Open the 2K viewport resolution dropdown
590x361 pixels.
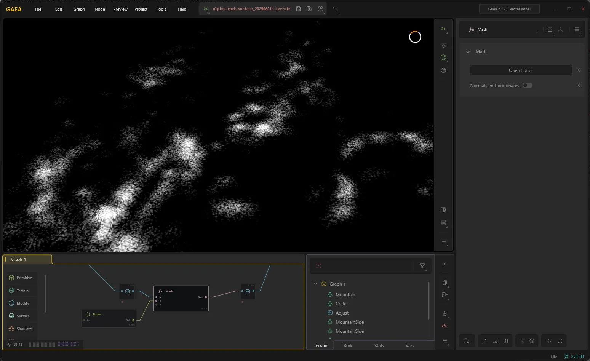point(443,29)
